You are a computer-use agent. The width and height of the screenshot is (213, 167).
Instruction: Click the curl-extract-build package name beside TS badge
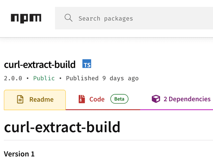point(40,64)
